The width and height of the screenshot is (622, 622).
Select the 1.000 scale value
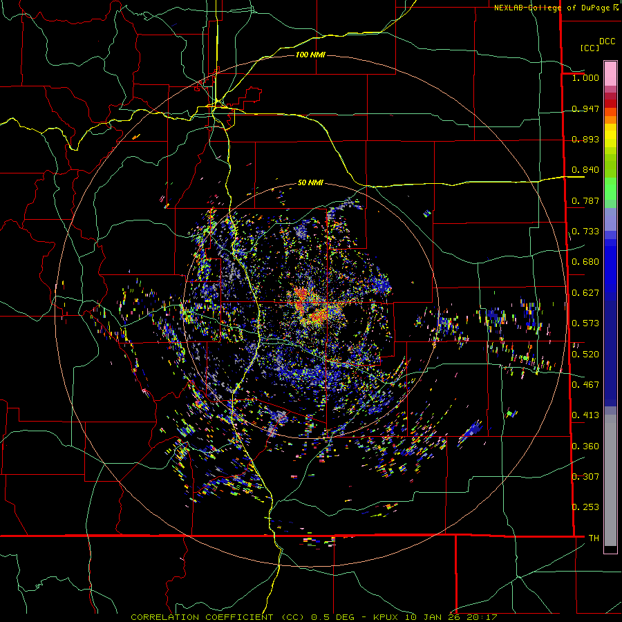(585, 77)
